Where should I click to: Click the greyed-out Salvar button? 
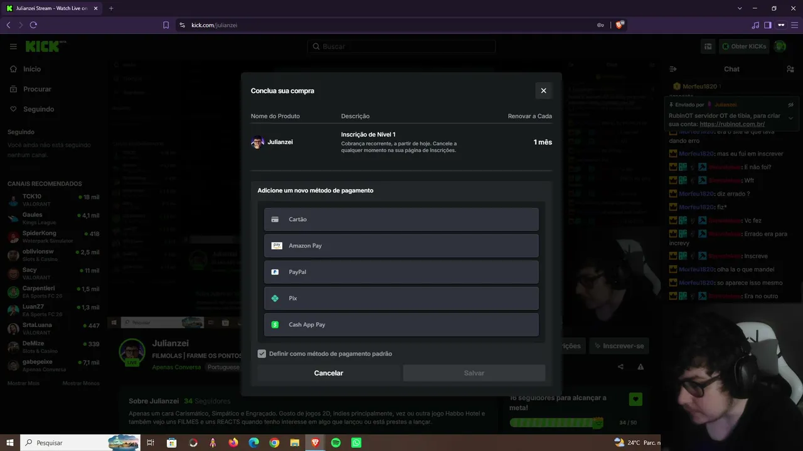coord(474,373)
